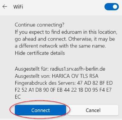Click 'a different network with the same name' line
This screenshot has width=122, height=120.
[60, 46]
